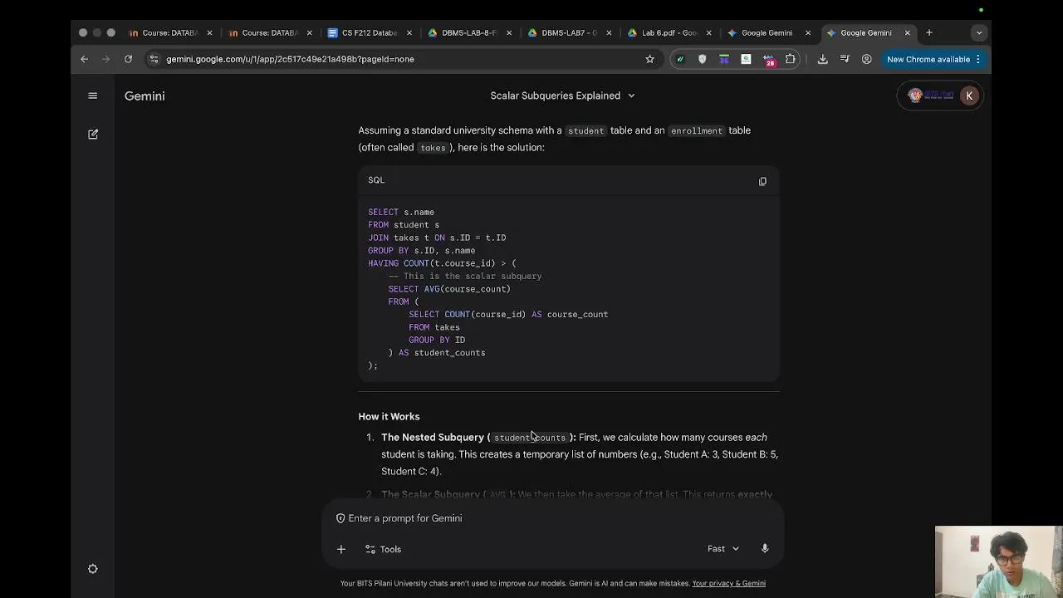Open the Scalar Subqueries Explained title dropdown

(x=562, y=96)
